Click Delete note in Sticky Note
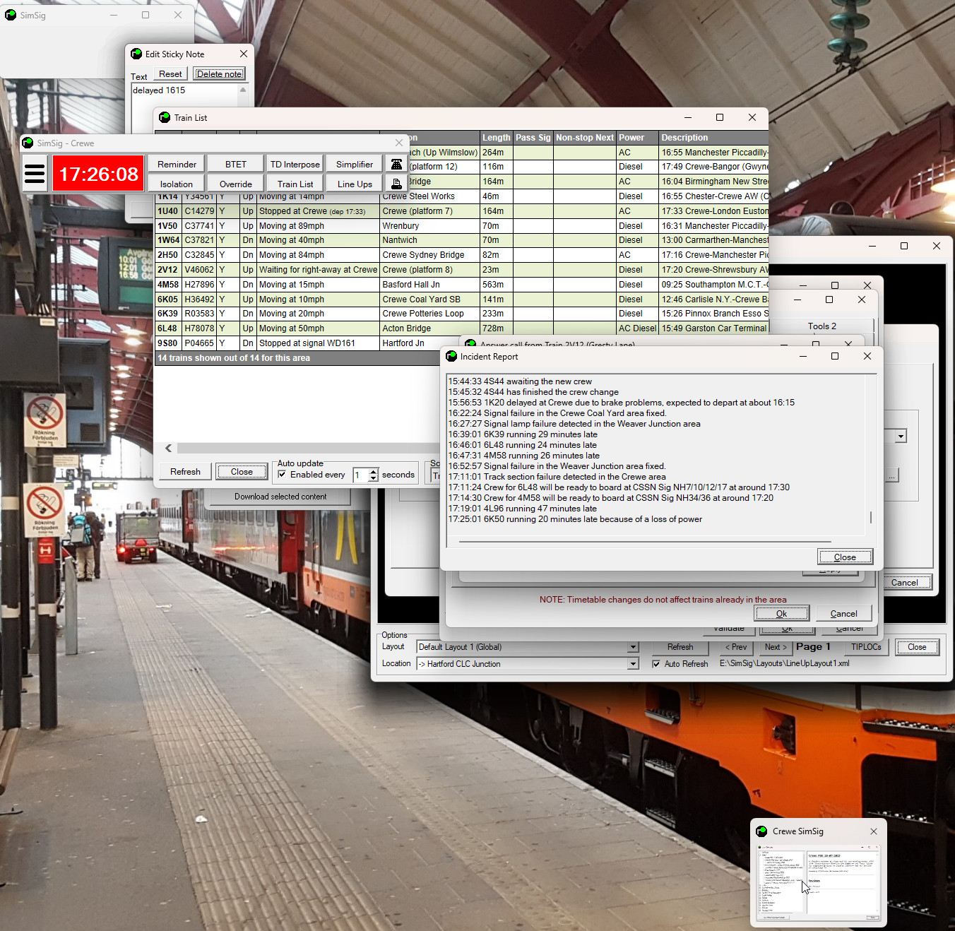 tap(220, 74)
